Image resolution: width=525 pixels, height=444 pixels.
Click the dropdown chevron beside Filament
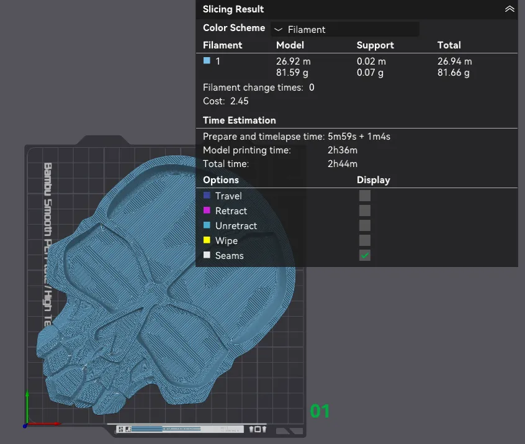[x=278, y=29]
